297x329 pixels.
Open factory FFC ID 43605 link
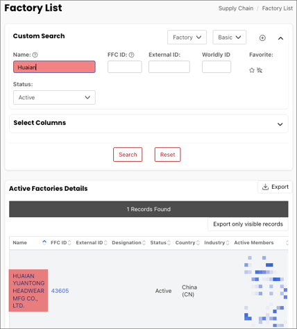(60, 291)
